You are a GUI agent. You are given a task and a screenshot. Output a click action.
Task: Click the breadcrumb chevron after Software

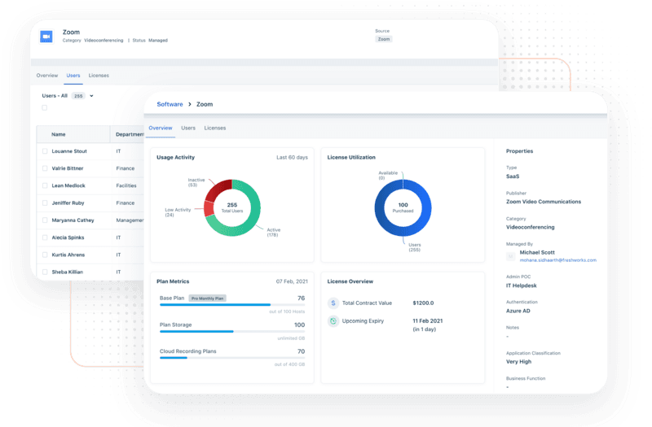point(190,104)
